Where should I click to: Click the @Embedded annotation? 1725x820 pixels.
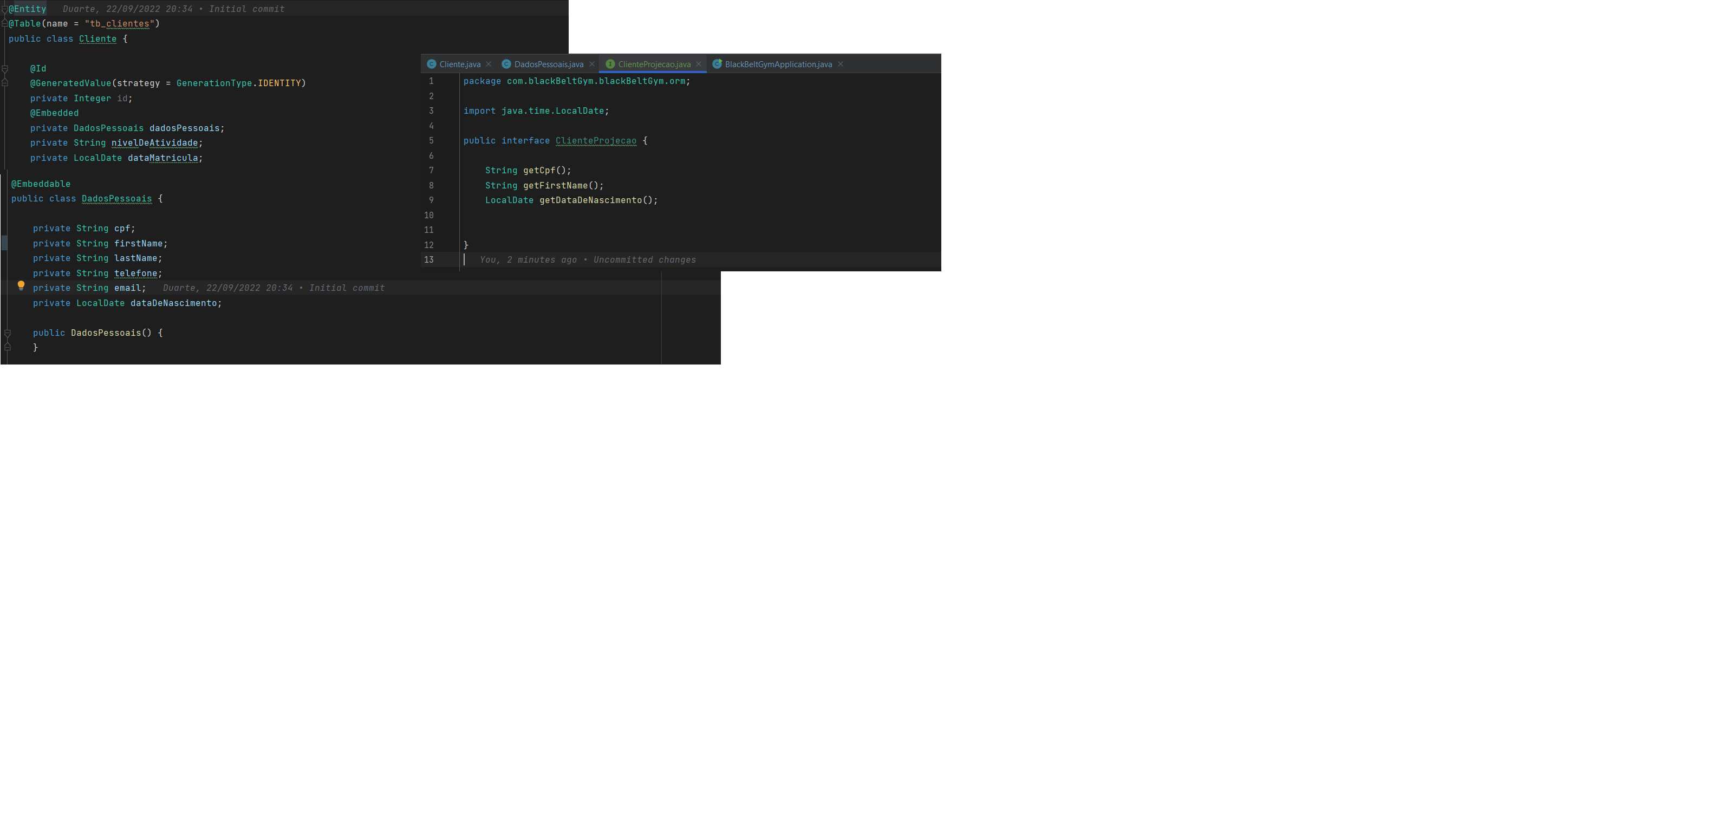pos(54,113)
